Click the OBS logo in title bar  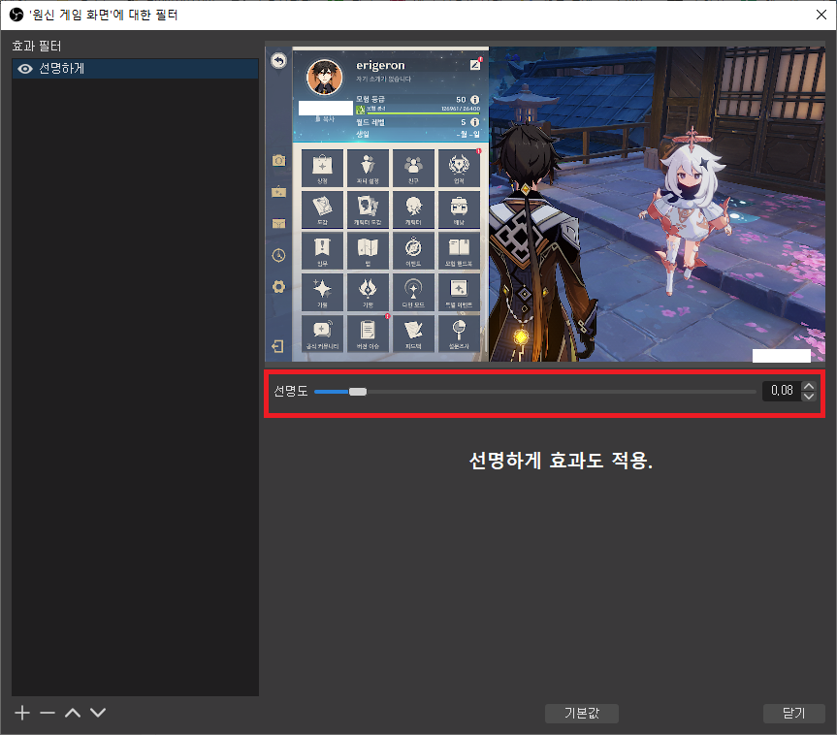tap(16, 15)
